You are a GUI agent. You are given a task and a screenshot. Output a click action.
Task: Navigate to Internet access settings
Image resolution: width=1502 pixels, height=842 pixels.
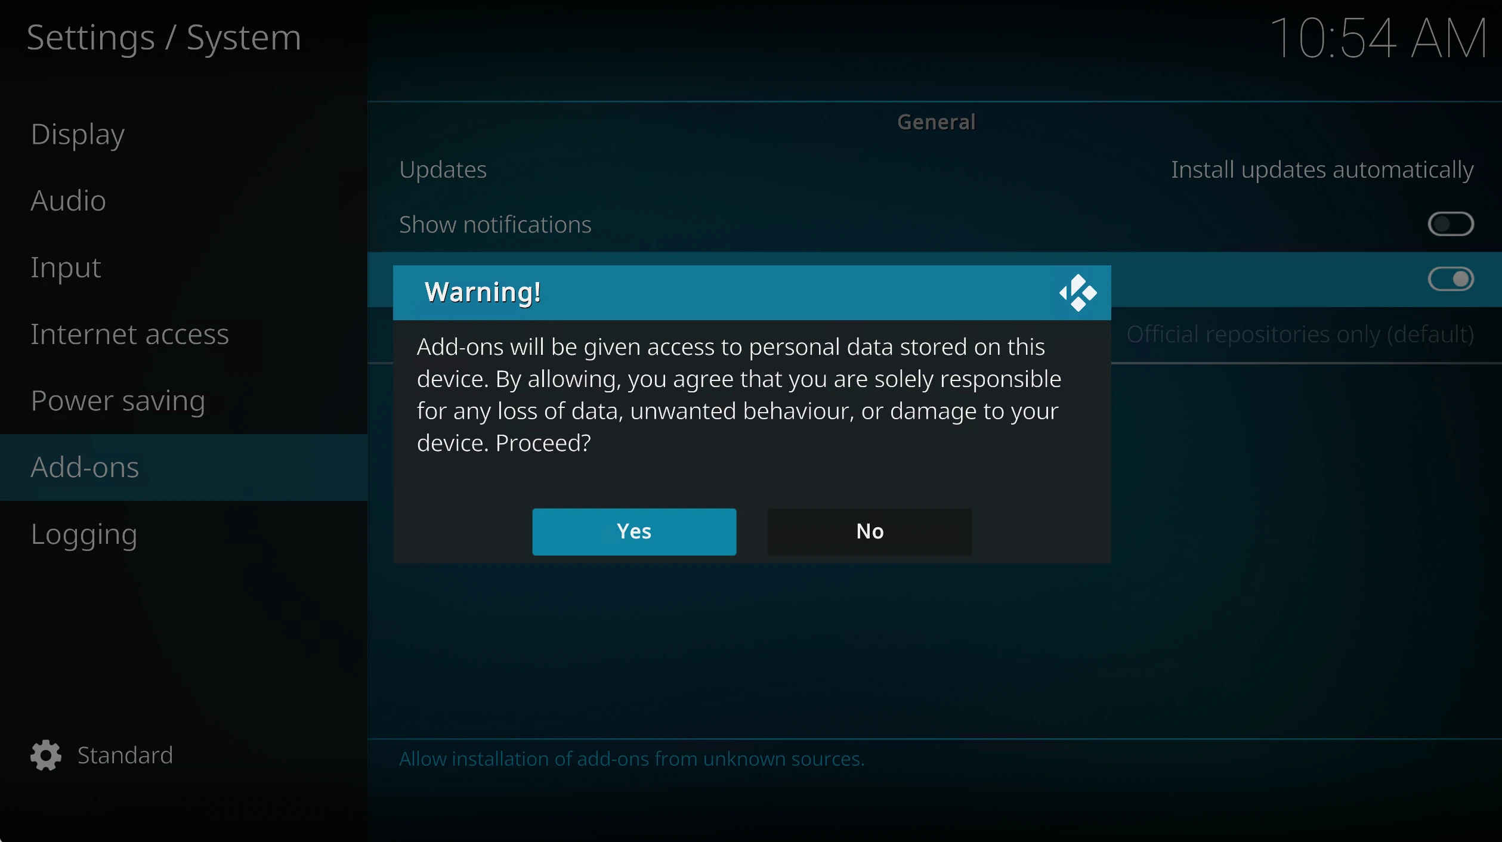click(128, 332)
